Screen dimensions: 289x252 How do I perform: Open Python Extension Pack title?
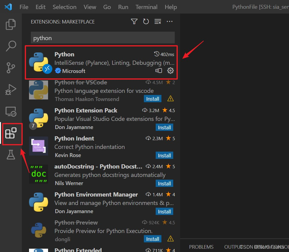coord(86,110)
